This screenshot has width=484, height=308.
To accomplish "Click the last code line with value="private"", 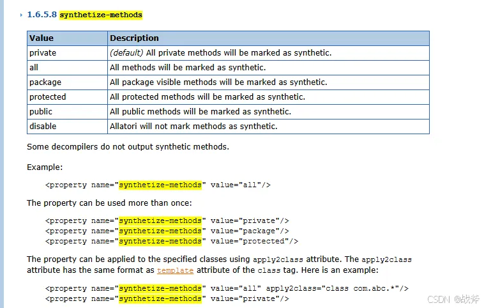I will (167, 299).
